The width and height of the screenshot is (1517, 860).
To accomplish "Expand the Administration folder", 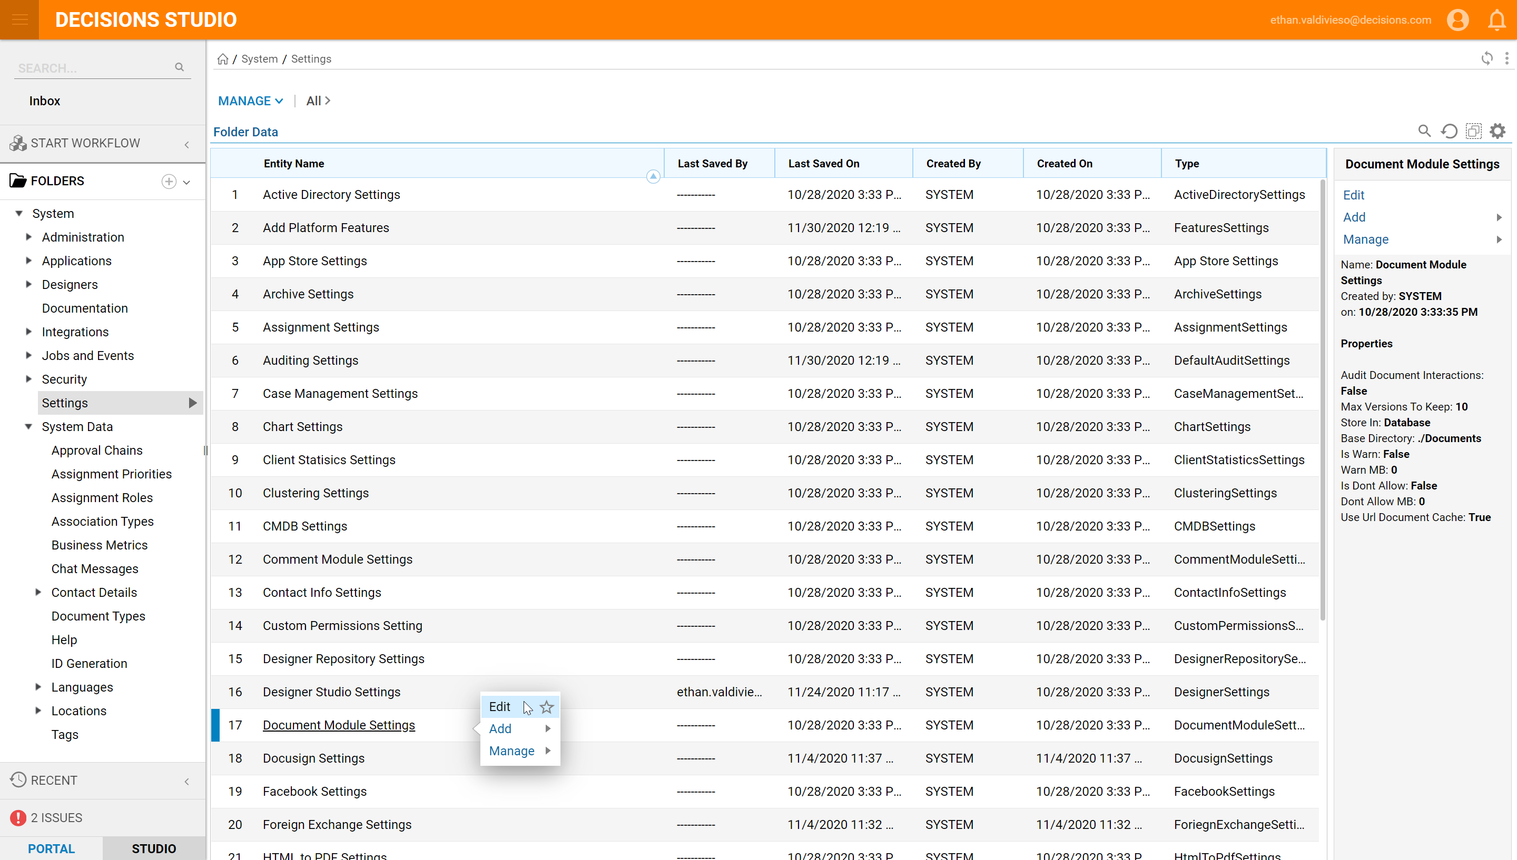I will click(x=28, y=237).
